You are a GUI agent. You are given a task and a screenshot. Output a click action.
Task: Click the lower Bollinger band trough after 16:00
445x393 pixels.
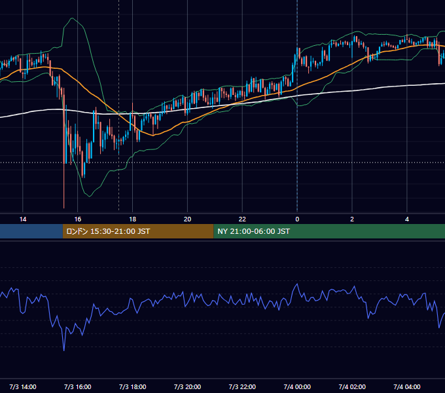coord(90,196)
